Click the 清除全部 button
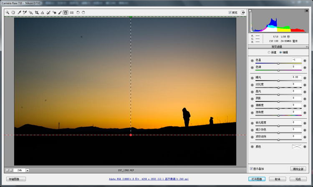The image size is (313, 187). click(298, 169)
